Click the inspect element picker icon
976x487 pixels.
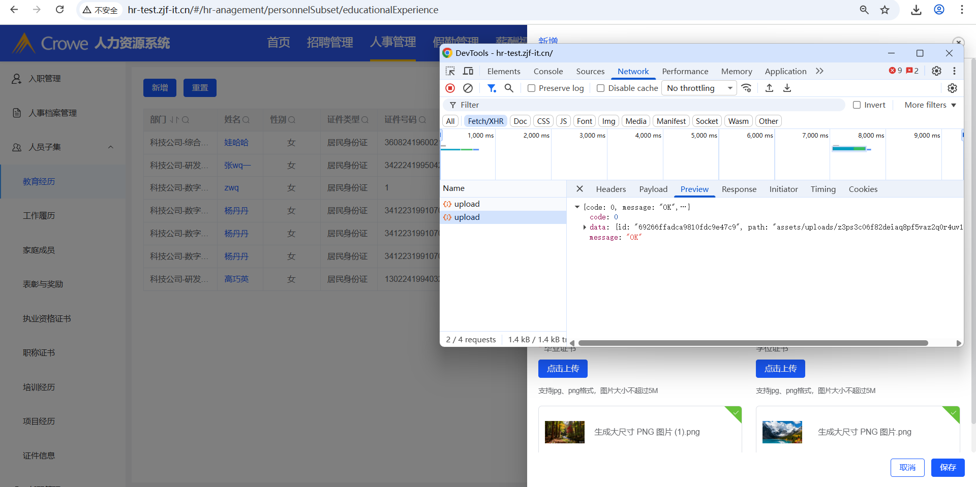[450, 71]
